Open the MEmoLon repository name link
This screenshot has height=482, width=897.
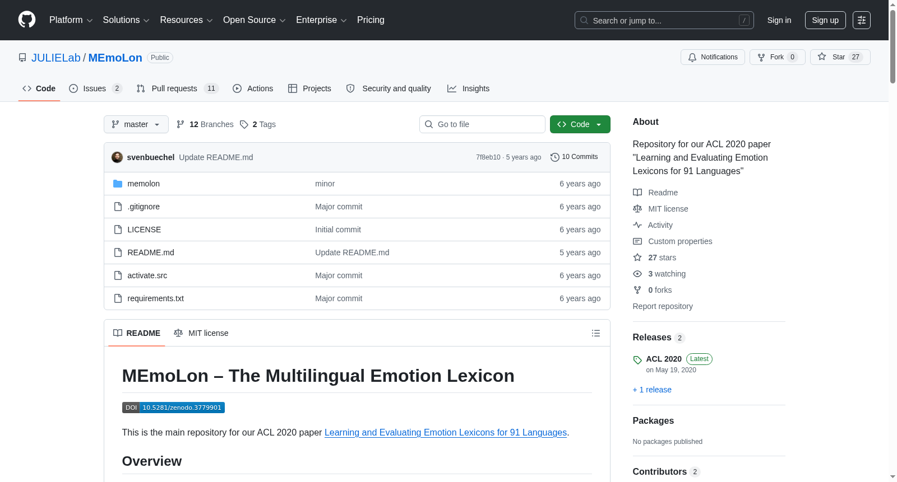[x=115, y=58]
